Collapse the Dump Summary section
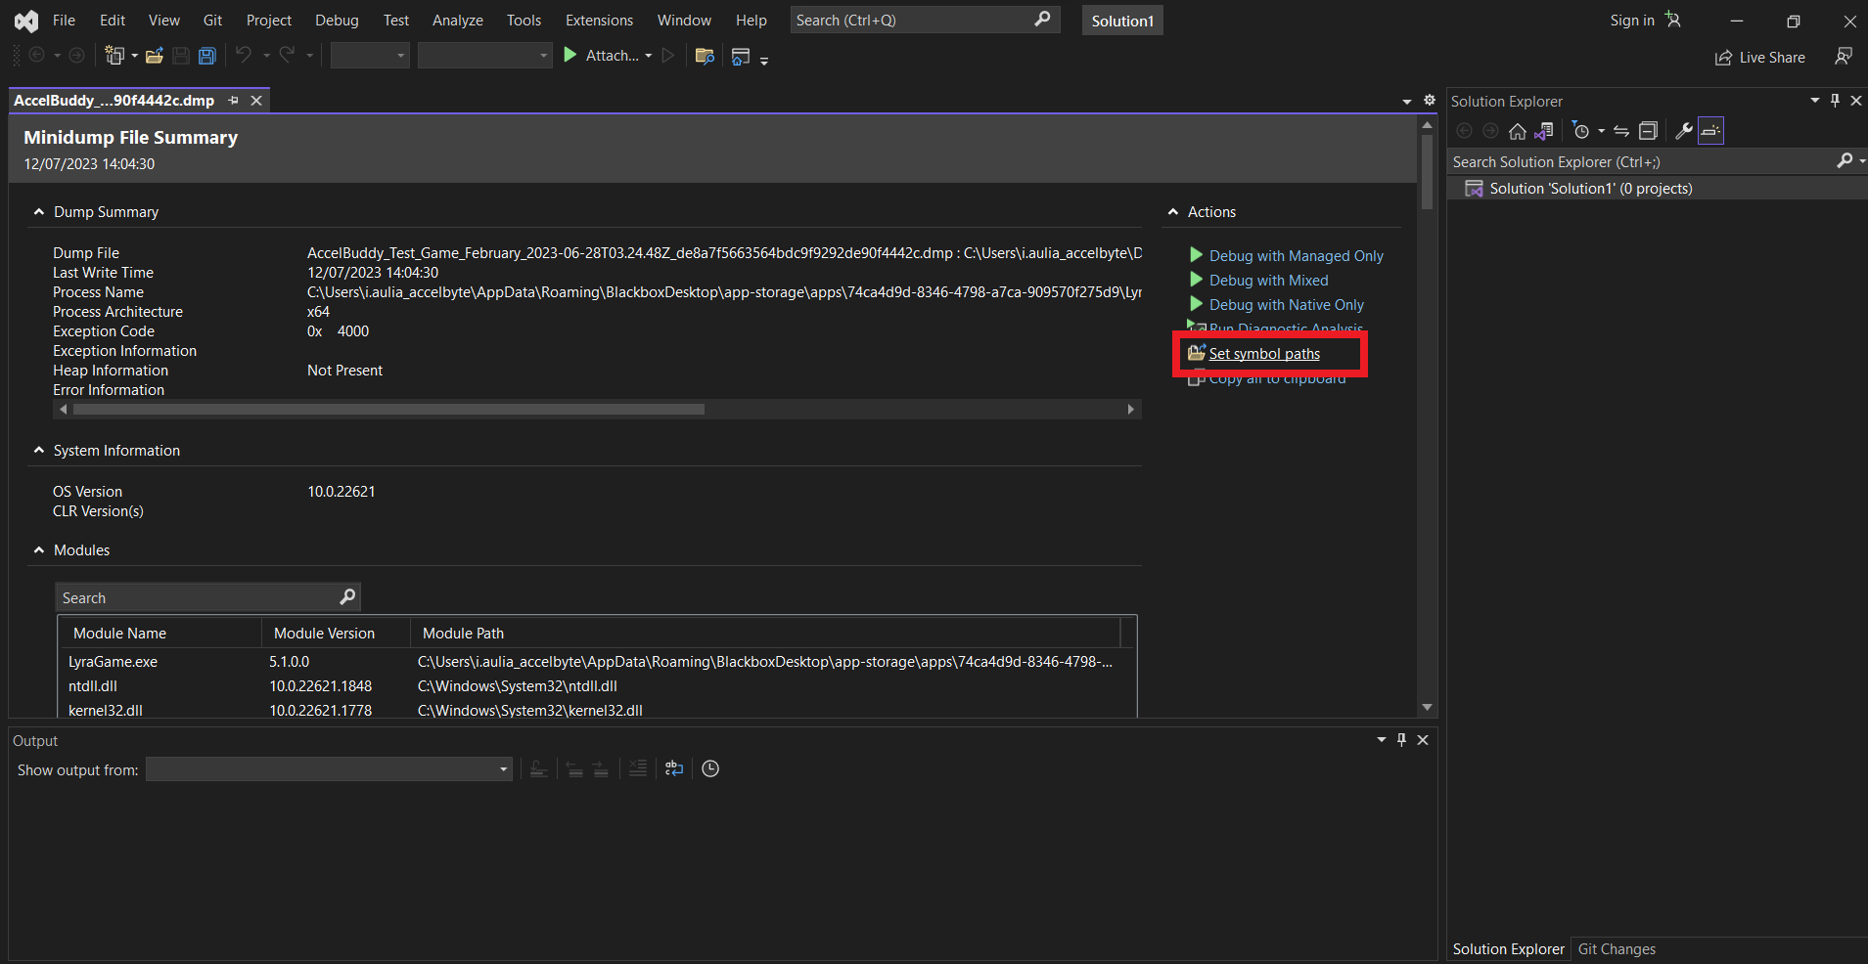Image resolution: width=1868 pixels, height=964 pixels. click(39, 212)
